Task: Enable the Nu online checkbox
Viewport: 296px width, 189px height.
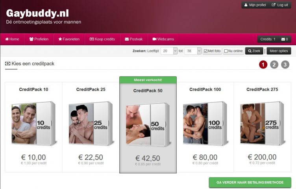Action: coord(226,51)
